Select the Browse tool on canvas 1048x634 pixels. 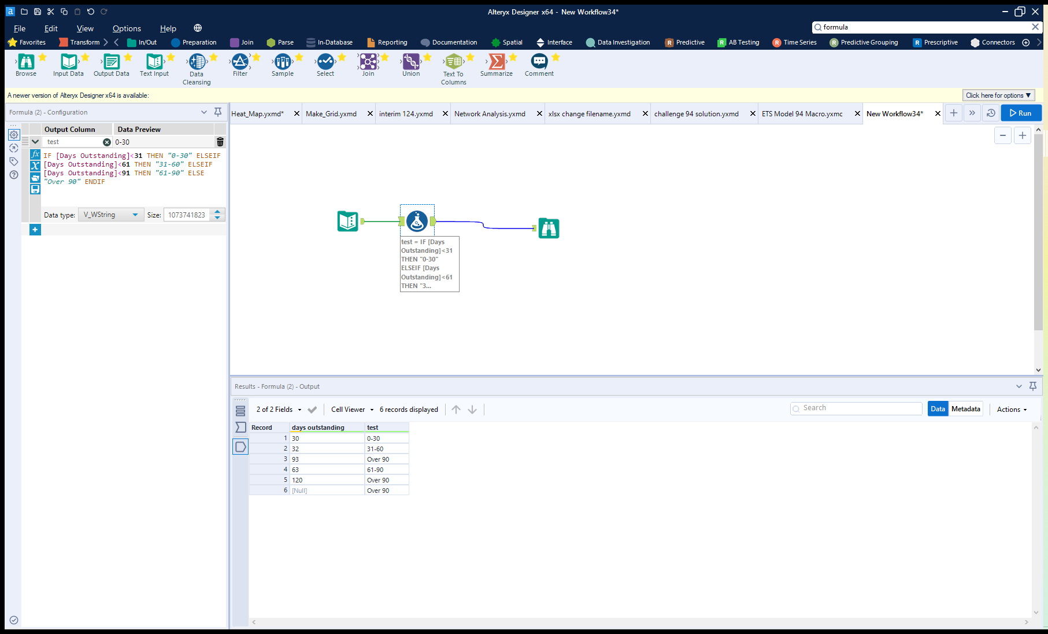pos(549,228)
